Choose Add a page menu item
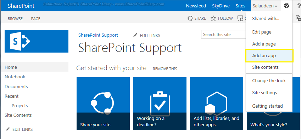The width and height of the screenshot is (301, 139). (x=269, y=44)
